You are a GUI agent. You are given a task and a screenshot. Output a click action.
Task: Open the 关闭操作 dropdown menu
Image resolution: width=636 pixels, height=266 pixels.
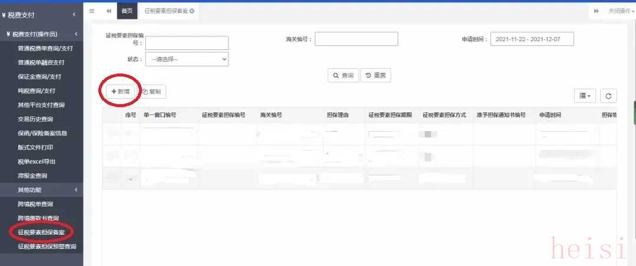click(x=621, y=11)
